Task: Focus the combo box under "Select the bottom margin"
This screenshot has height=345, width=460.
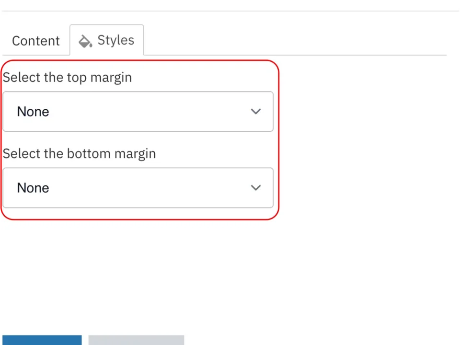Action: (x=138, y=188)
